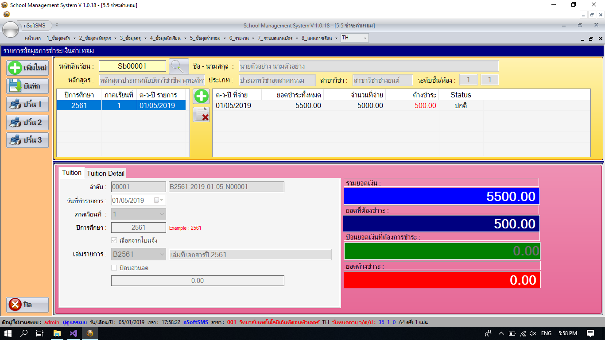Open File Explorer from the taskbar
The width and height of the screenshot is (605, 340).
point(57,333)
